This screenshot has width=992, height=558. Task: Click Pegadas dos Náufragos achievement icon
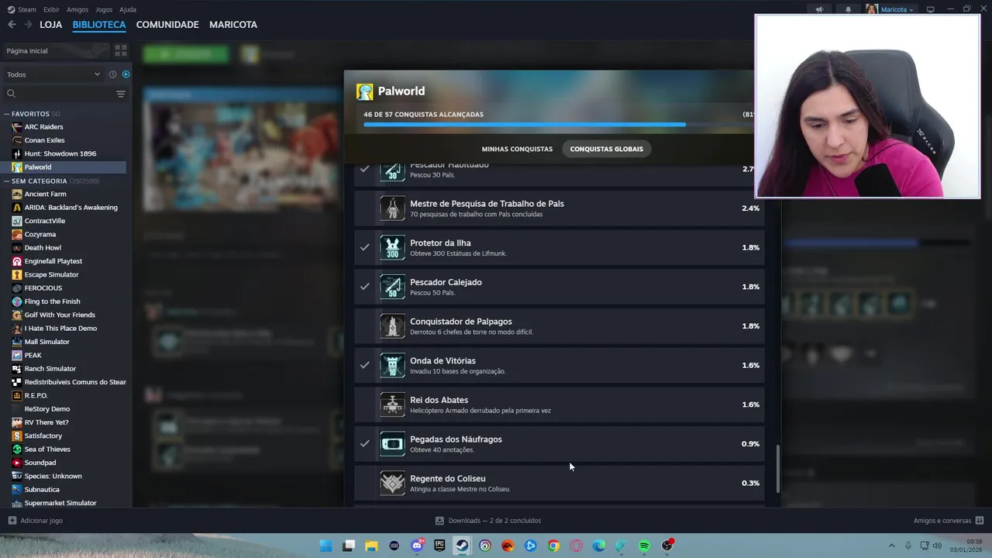tap(392, 444)
